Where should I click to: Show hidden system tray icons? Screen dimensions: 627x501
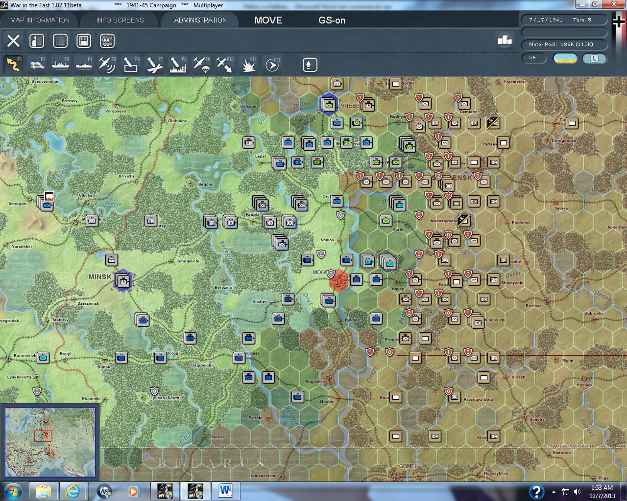[554, 492]
